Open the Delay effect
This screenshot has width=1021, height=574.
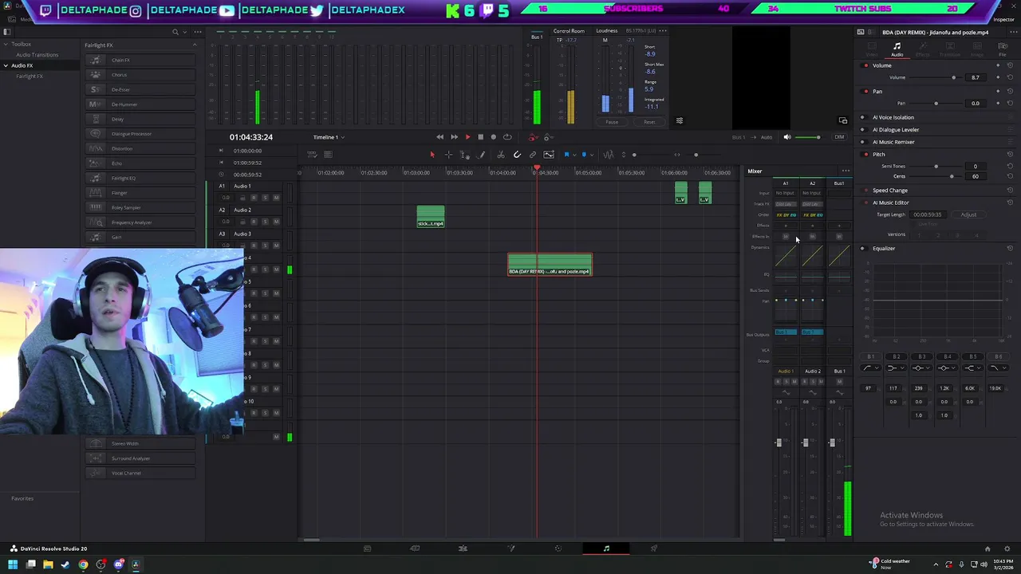point(140,119)
